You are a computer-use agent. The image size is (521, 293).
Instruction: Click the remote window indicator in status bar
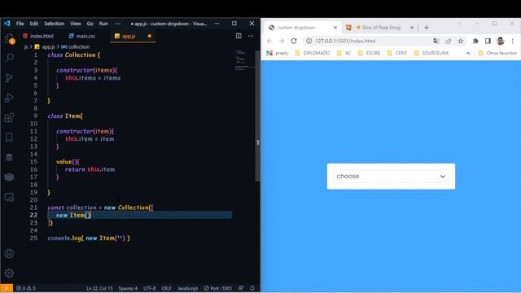pos(7,288)
